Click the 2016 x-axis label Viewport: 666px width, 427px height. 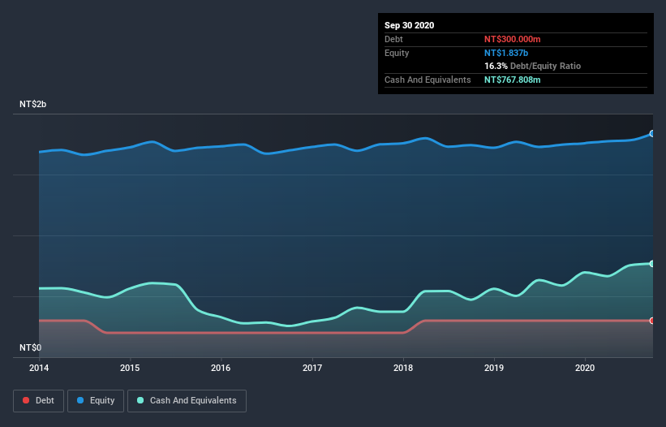coord(221,368)
